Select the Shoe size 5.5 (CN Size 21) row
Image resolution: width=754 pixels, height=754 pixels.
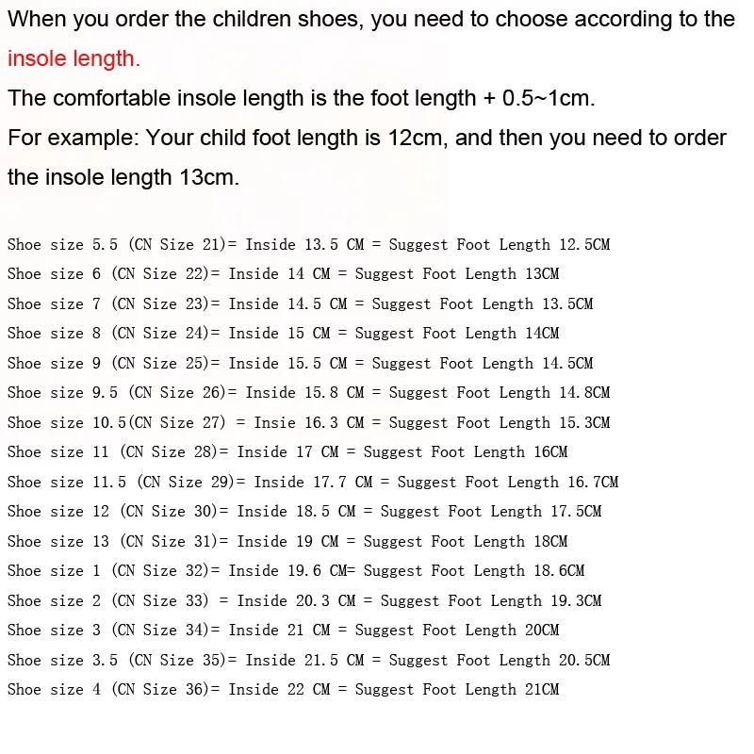point(308,245)
